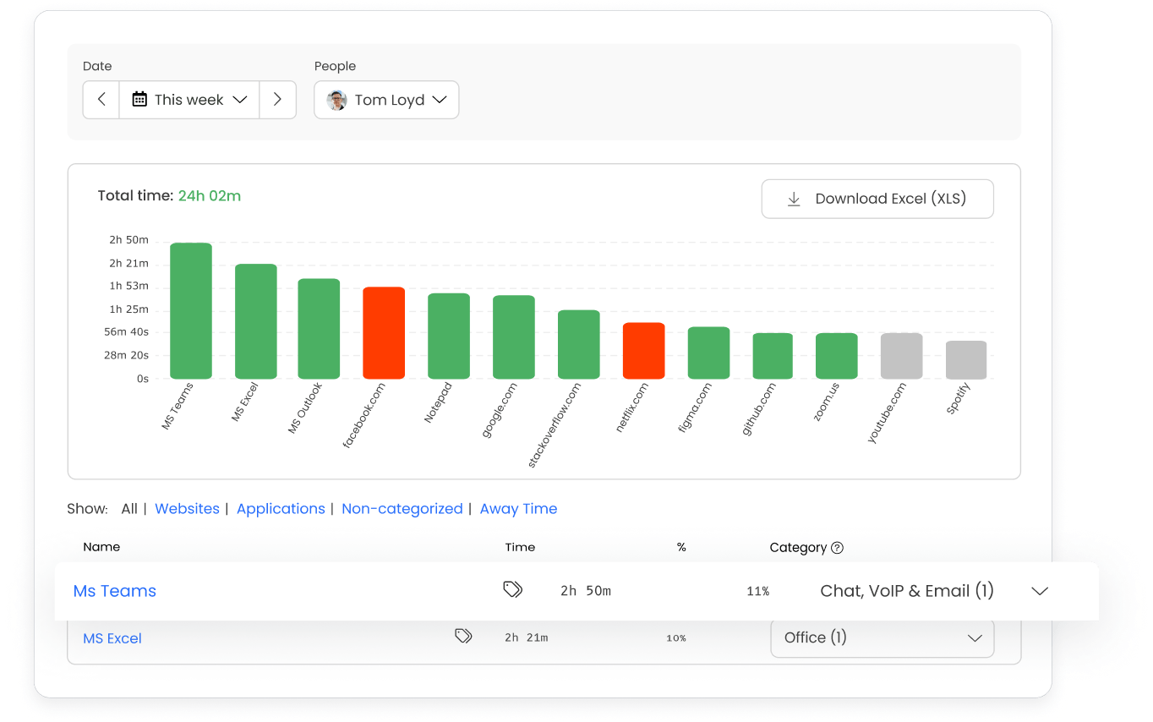Open the Tom Loyd people dropdown
1153x722 pixels.
point(386,100)
